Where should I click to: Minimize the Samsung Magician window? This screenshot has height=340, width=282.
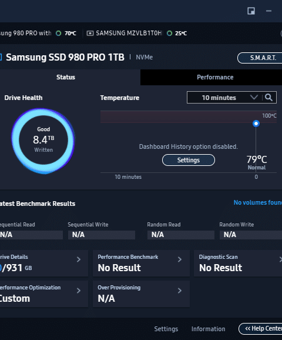point(268,11)
